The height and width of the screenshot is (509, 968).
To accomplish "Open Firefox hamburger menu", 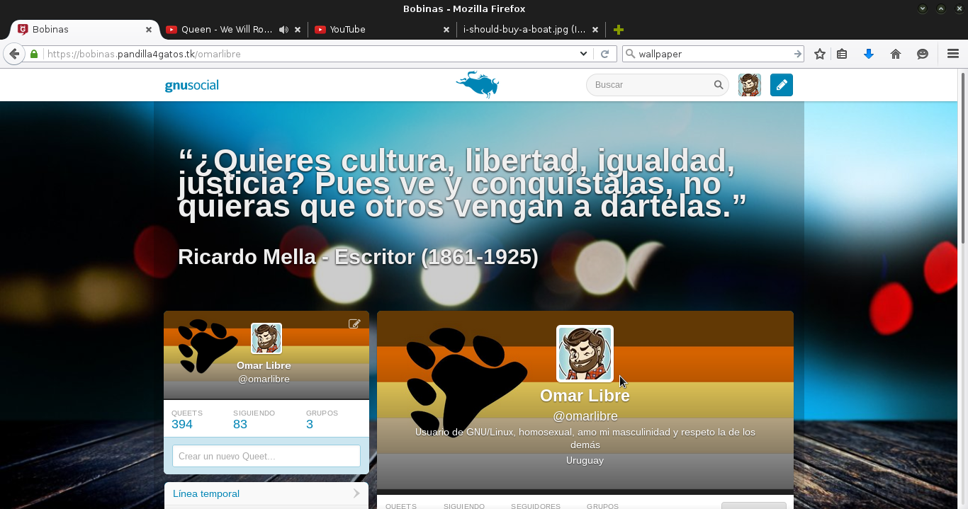I will coord(953,54).
